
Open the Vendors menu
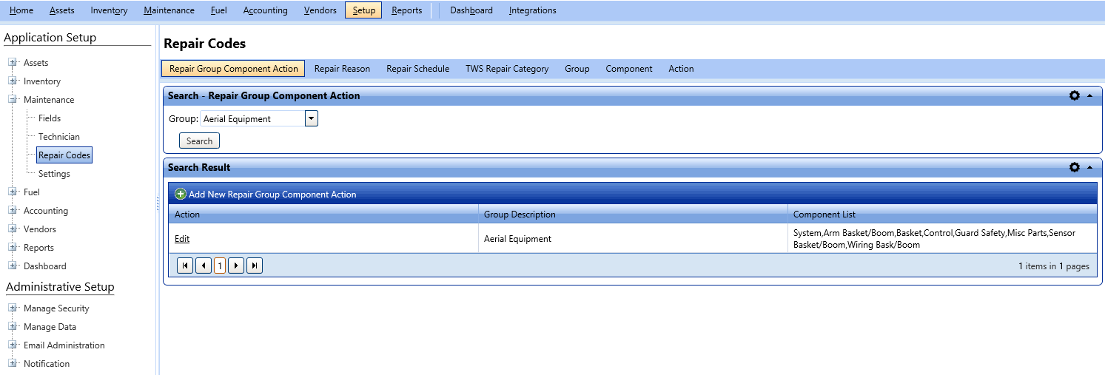(x=320, y=10)
